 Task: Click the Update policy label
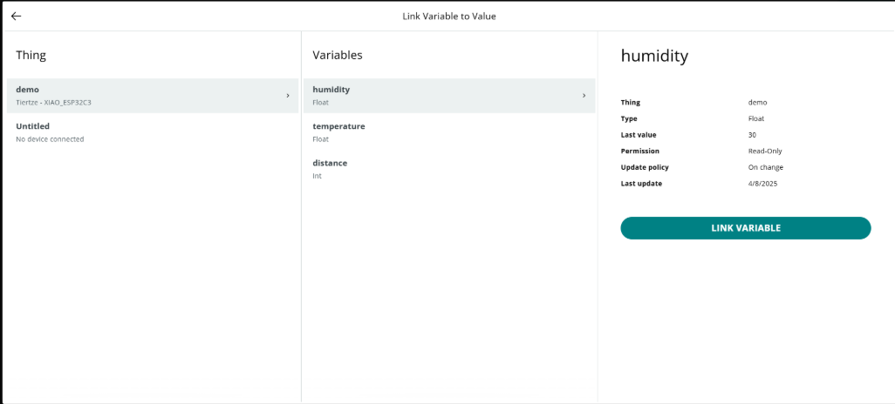(645, 167)
